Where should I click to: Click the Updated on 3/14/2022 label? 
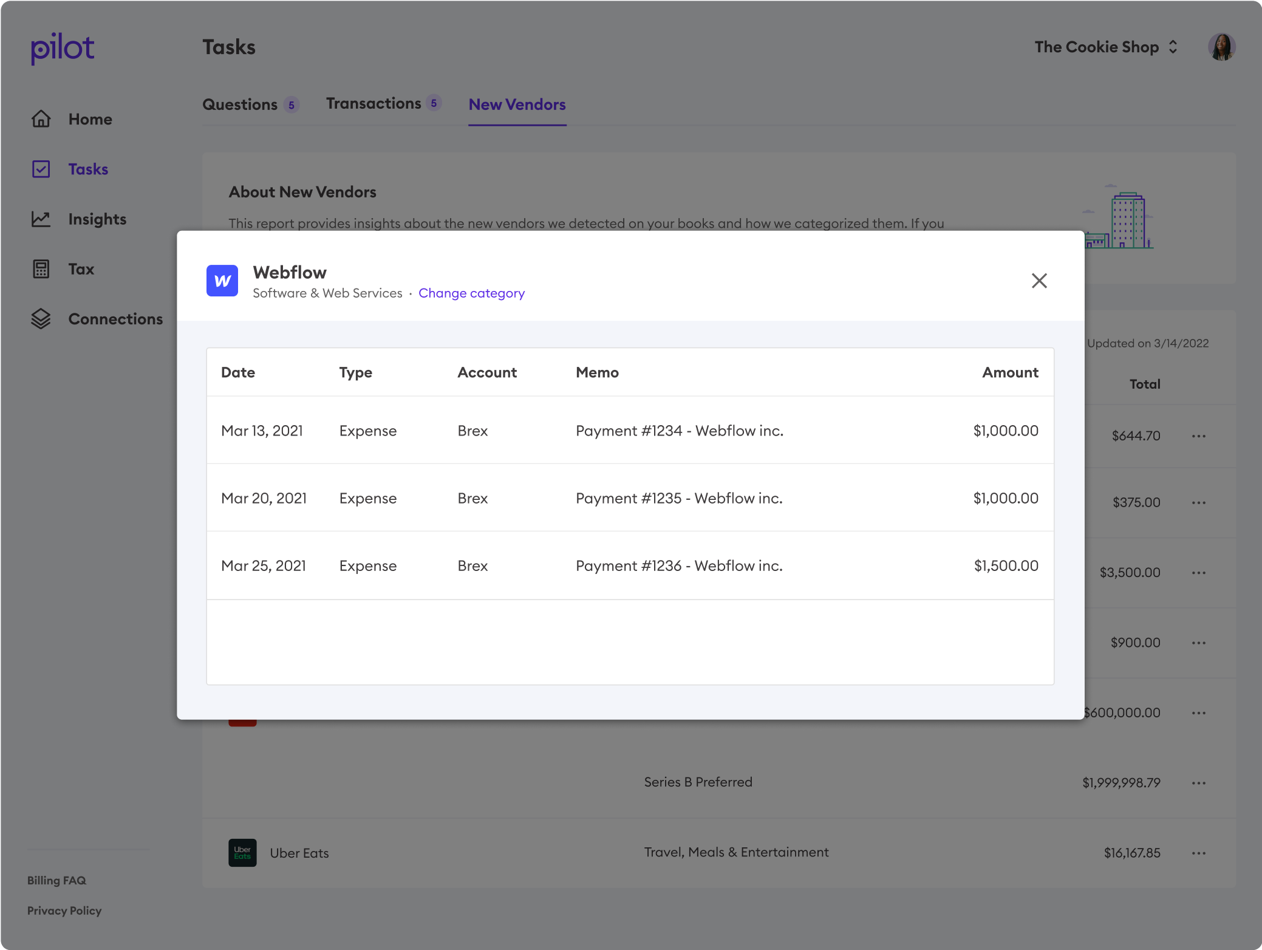(x=1148, y=343)
